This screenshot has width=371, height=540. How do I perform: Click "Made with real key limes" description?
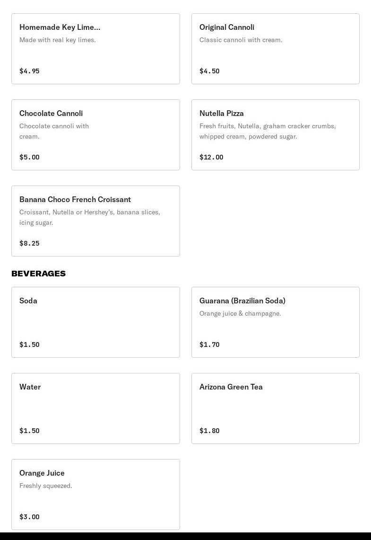click(58, 40)
